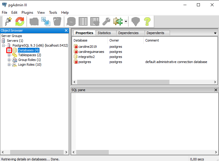This screenshot has width=219, height=161.
Task: Click the carolineguimaraes database icon
Action: click(x=76, y=52)
